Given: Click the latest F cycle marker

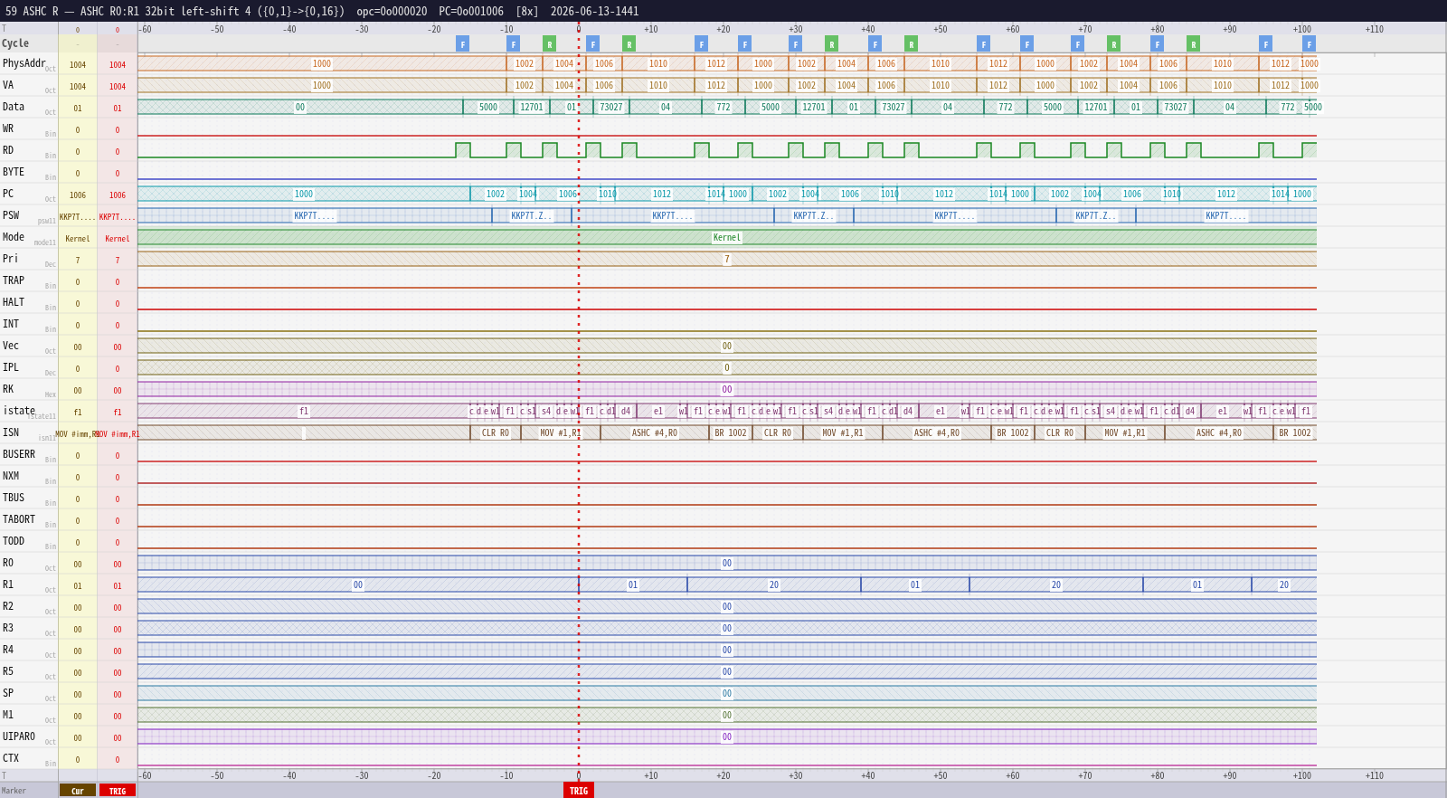Looking at the screenshot, I should [1309, 43].
